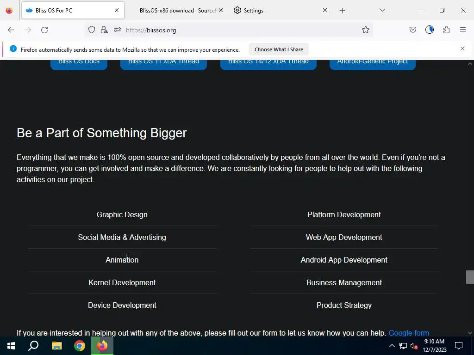The image size is (474, 355).
Task: Click the Business Management item
Action: (344, 282)
